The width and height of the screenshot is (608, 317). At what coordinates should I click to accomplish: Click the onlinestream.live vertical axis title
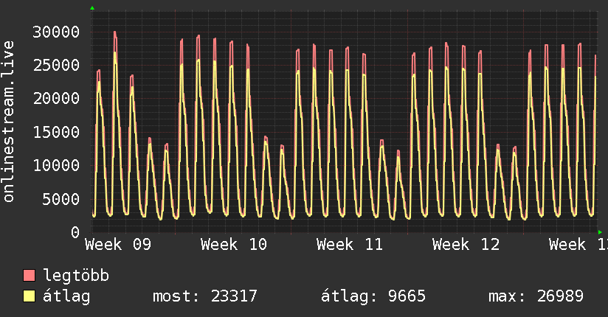[x=9, y=122]
